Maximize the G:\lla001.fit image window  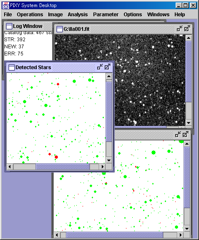pyautogui.click(x=187, y=29)
